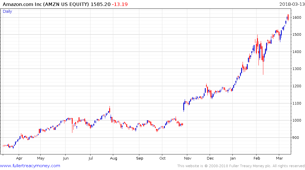Click the Dec month label on the time axis
305x170 pixels.
[210, 158]
